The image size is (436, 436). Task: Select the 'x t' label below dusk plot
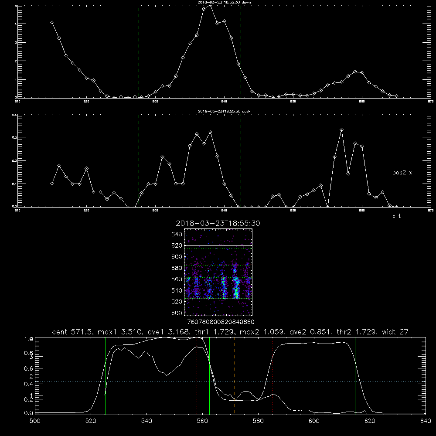(x=396, y=216)
